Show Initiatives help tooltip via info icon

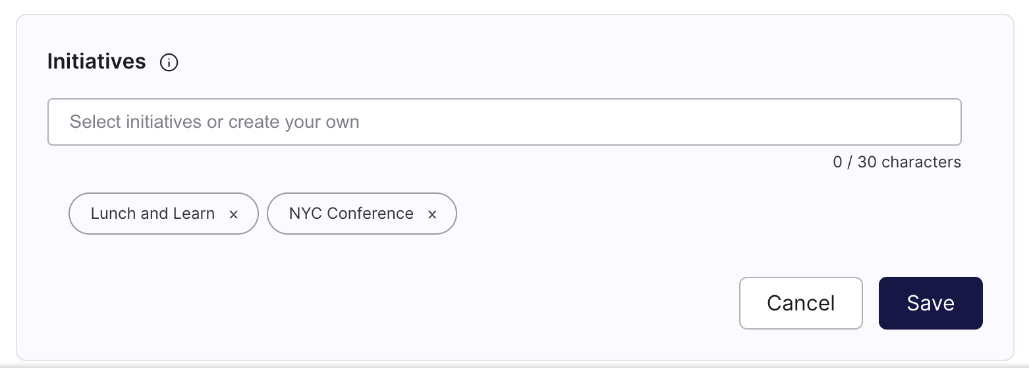(169, 63)
